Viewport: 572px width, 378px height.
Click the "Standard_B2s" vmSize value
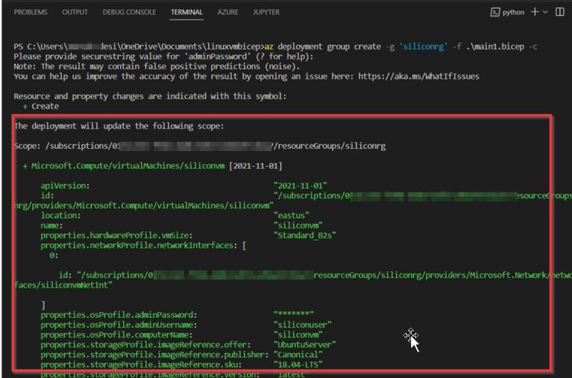tap(304, 236)
